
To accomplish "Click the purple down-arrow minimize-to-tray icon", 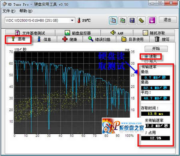I will pyautogui.click(x=152, y=20).
